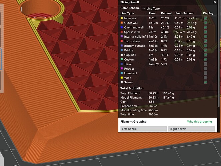Screen dimensions: 221x166
Task: Toggle the Seams display checkbox
Action: click(205, 82)
